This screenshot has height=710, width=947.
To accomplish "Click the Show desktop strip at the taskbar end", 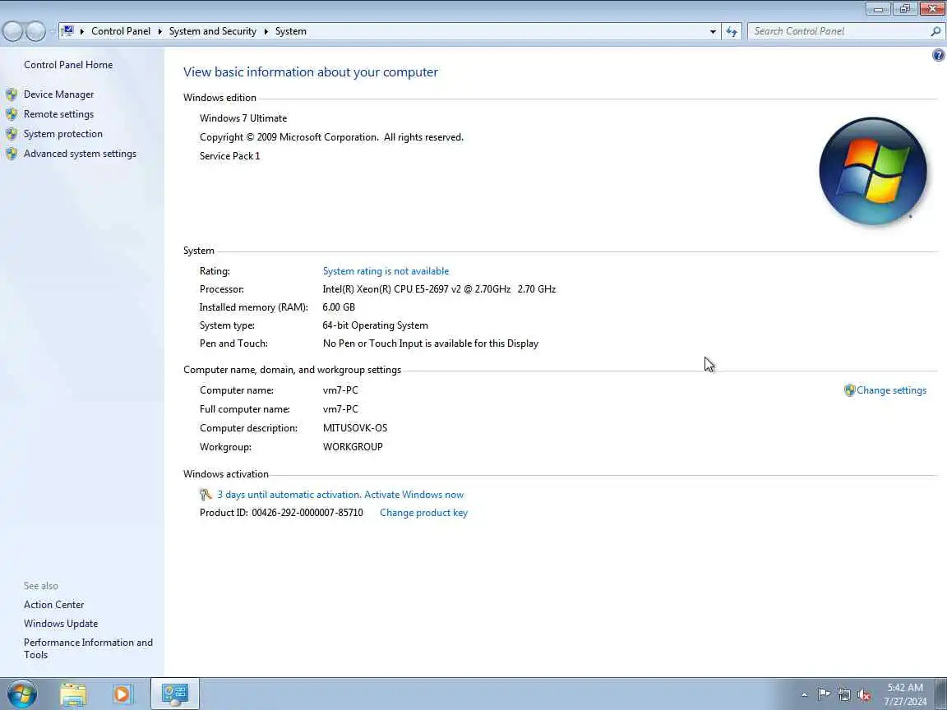I will coord(940,694).
